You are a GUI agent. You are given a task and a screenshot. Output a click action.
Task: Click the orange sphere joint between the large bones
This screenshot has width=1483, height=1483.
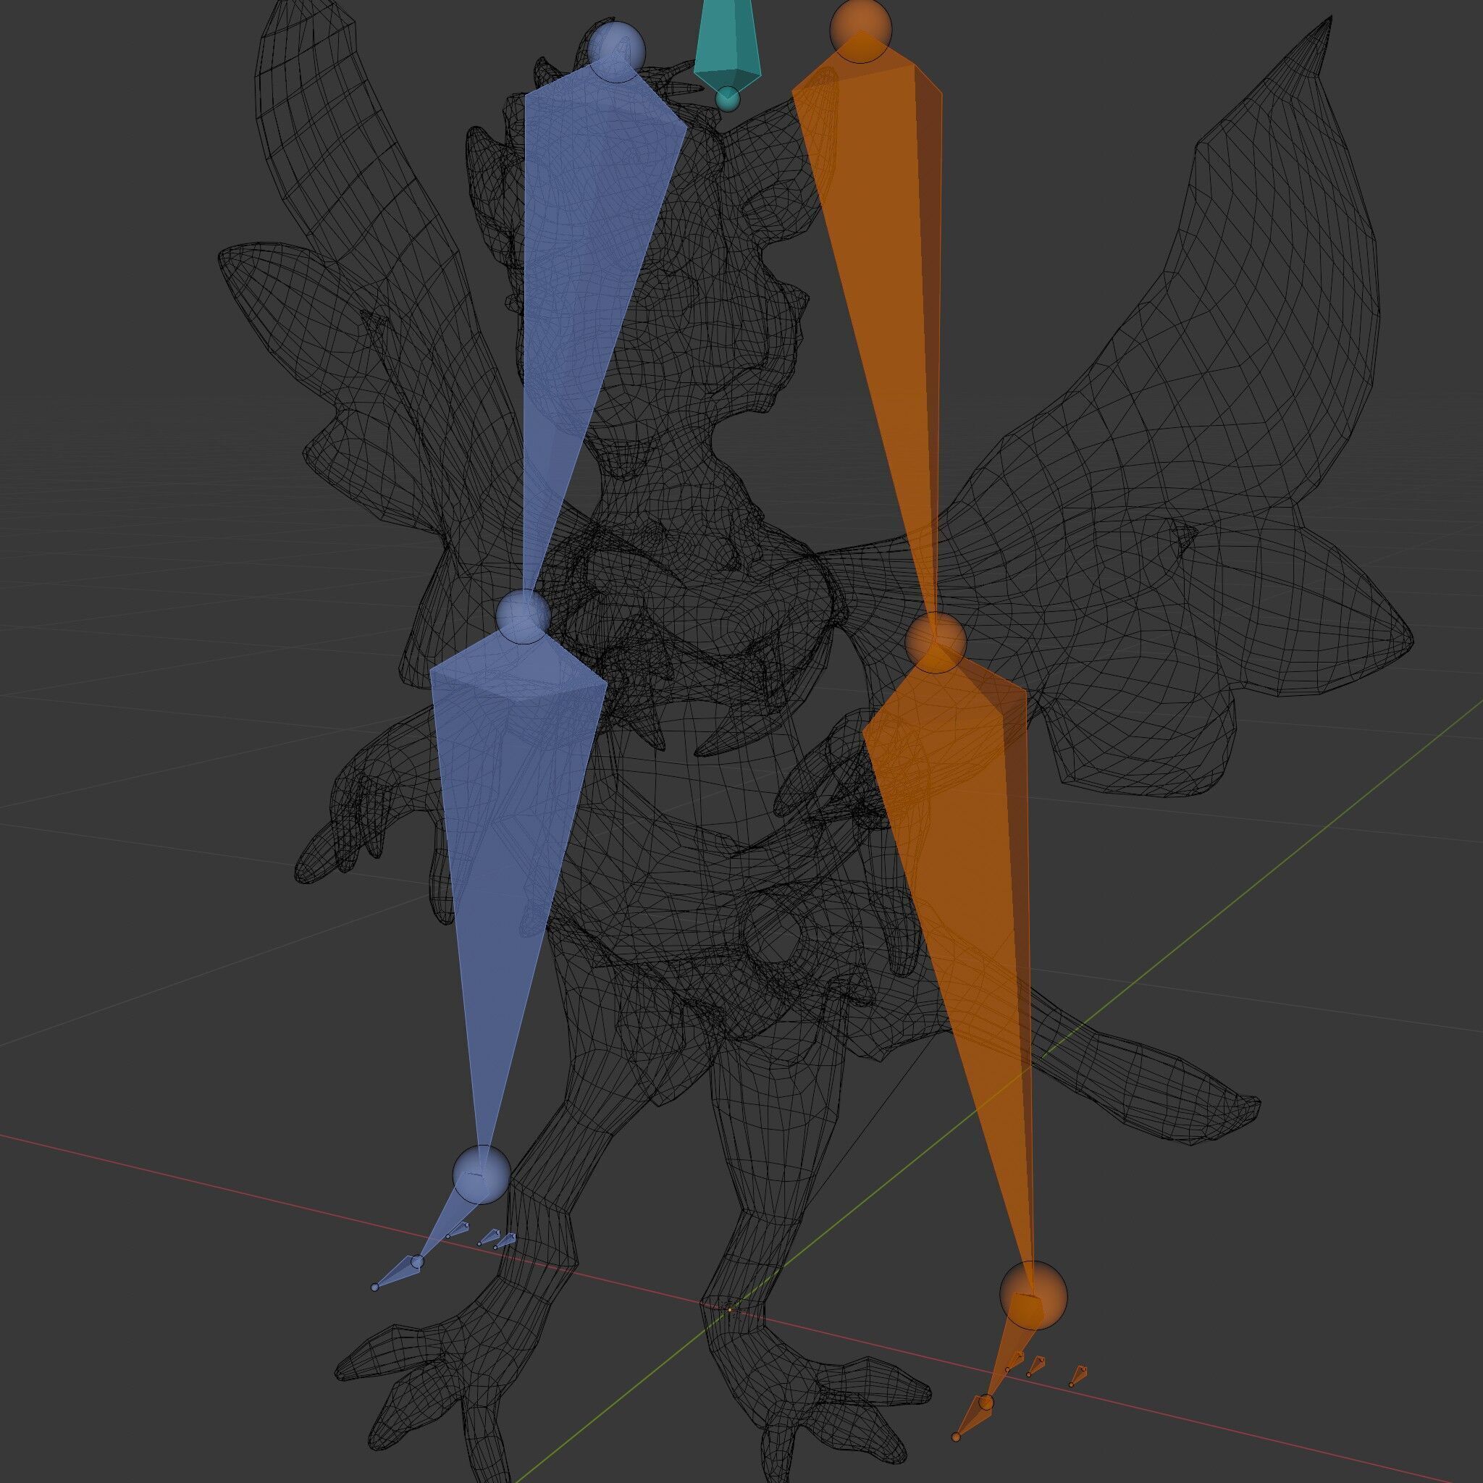(x=935, y=642)
